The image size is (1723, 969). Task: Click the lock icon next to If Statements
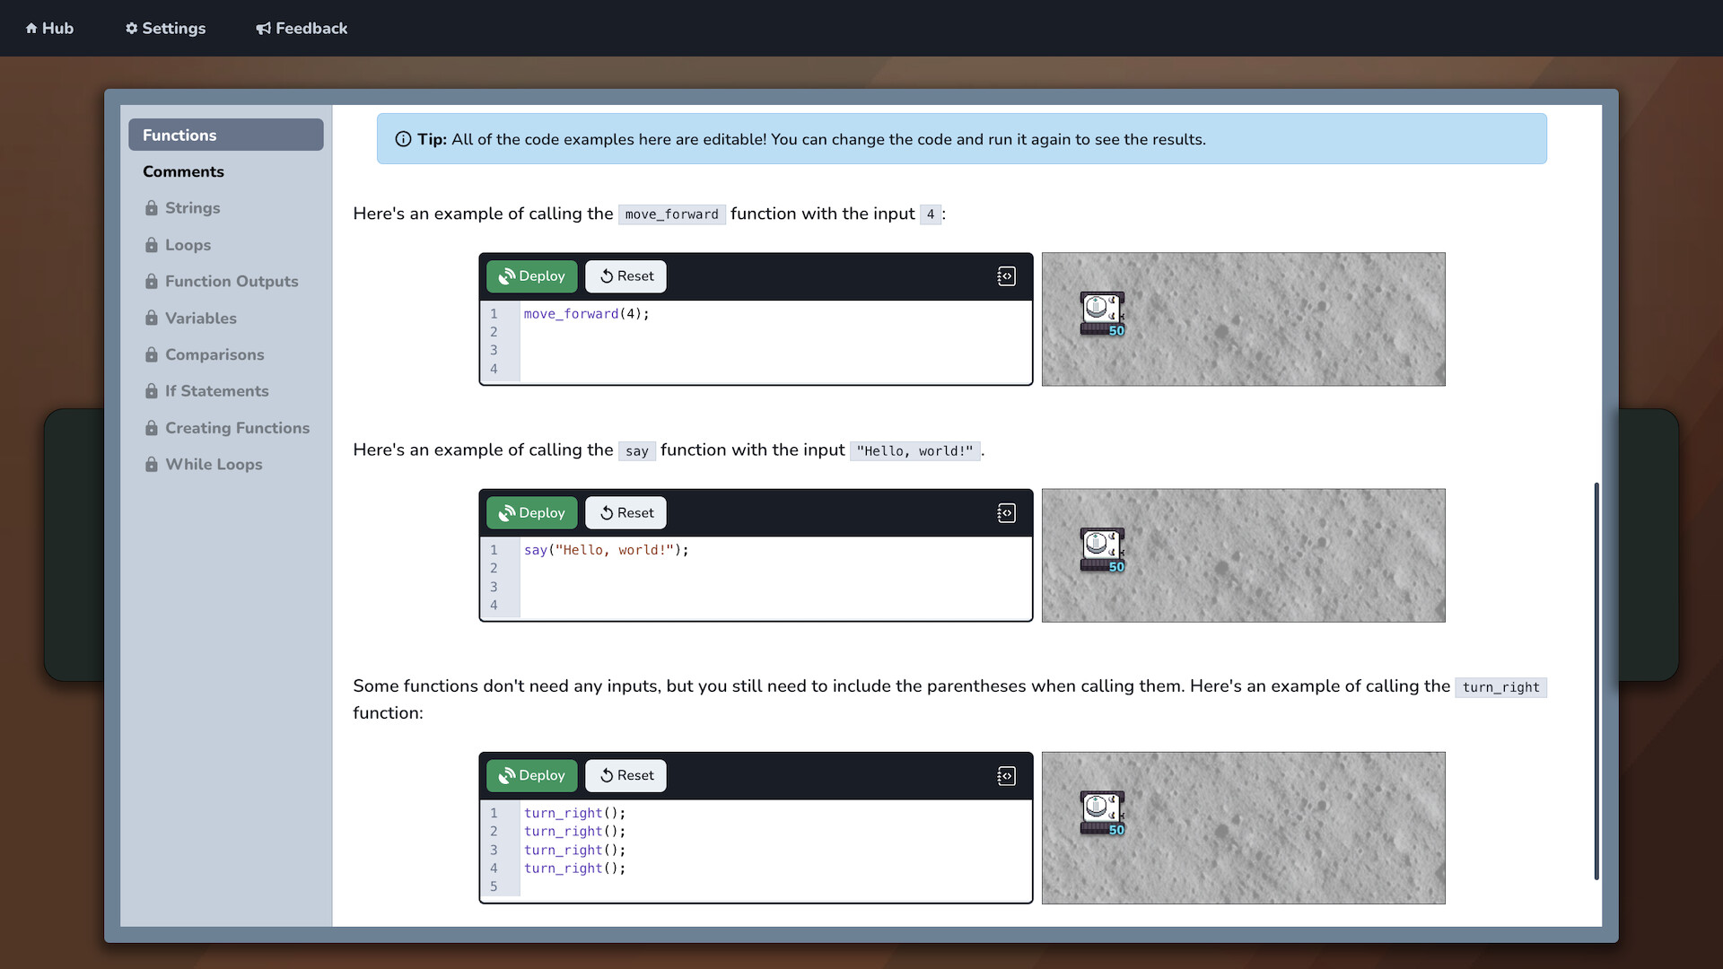coord(151,391)
